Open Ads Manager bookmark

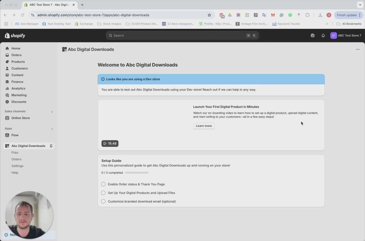tap(27, 24)
